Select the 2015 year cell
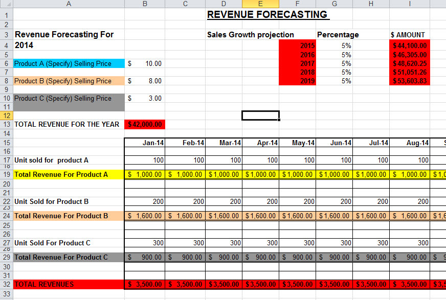 [297, 45]
